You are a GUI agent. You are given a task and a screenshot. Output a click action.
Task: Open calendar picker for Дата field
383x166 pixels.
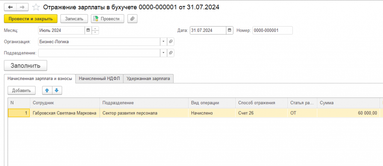click(229, 31)
